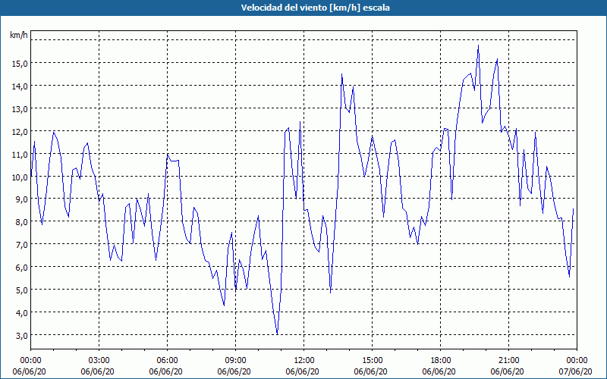The width and height of the screenshot is (607, 379).
Task: Click the 18:00 time label
Action: pyautogui.click(x=441, y=361)
